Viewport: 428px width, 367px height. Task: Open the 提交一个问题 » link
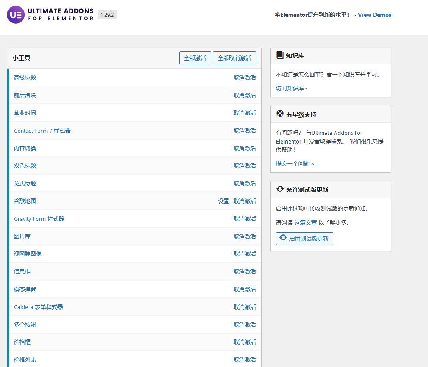click(x=295, y=163)
